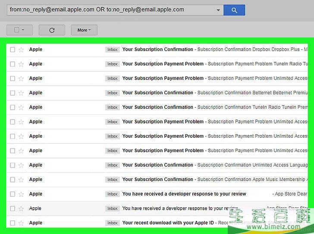This screenshot has height=234, width=314.
Task: Open 'Your Subscription Payment Problem' TuneIn Radio email
Action: (x=163, y=64)
